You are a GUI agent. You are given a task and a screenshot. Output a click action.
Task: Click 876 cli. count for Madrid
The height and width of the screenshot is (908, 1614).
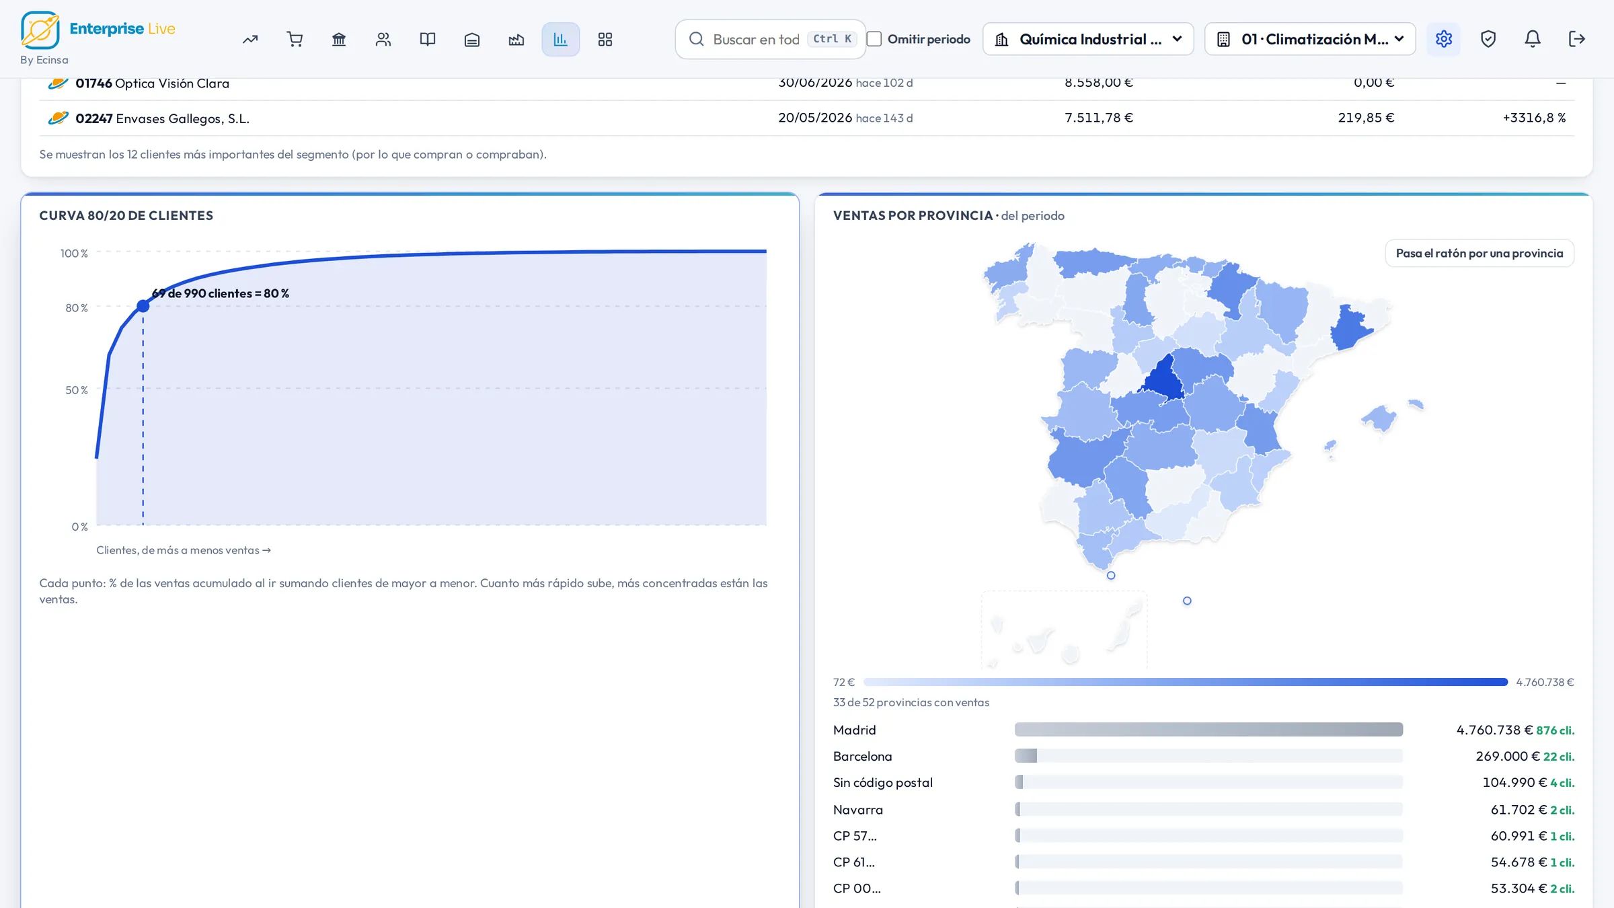[1555, 730]
